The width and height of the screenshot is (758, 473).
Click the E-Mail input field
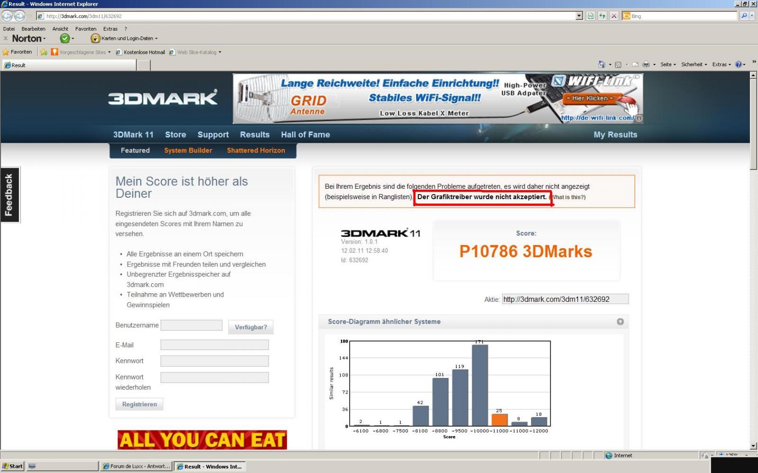point(215,345)
